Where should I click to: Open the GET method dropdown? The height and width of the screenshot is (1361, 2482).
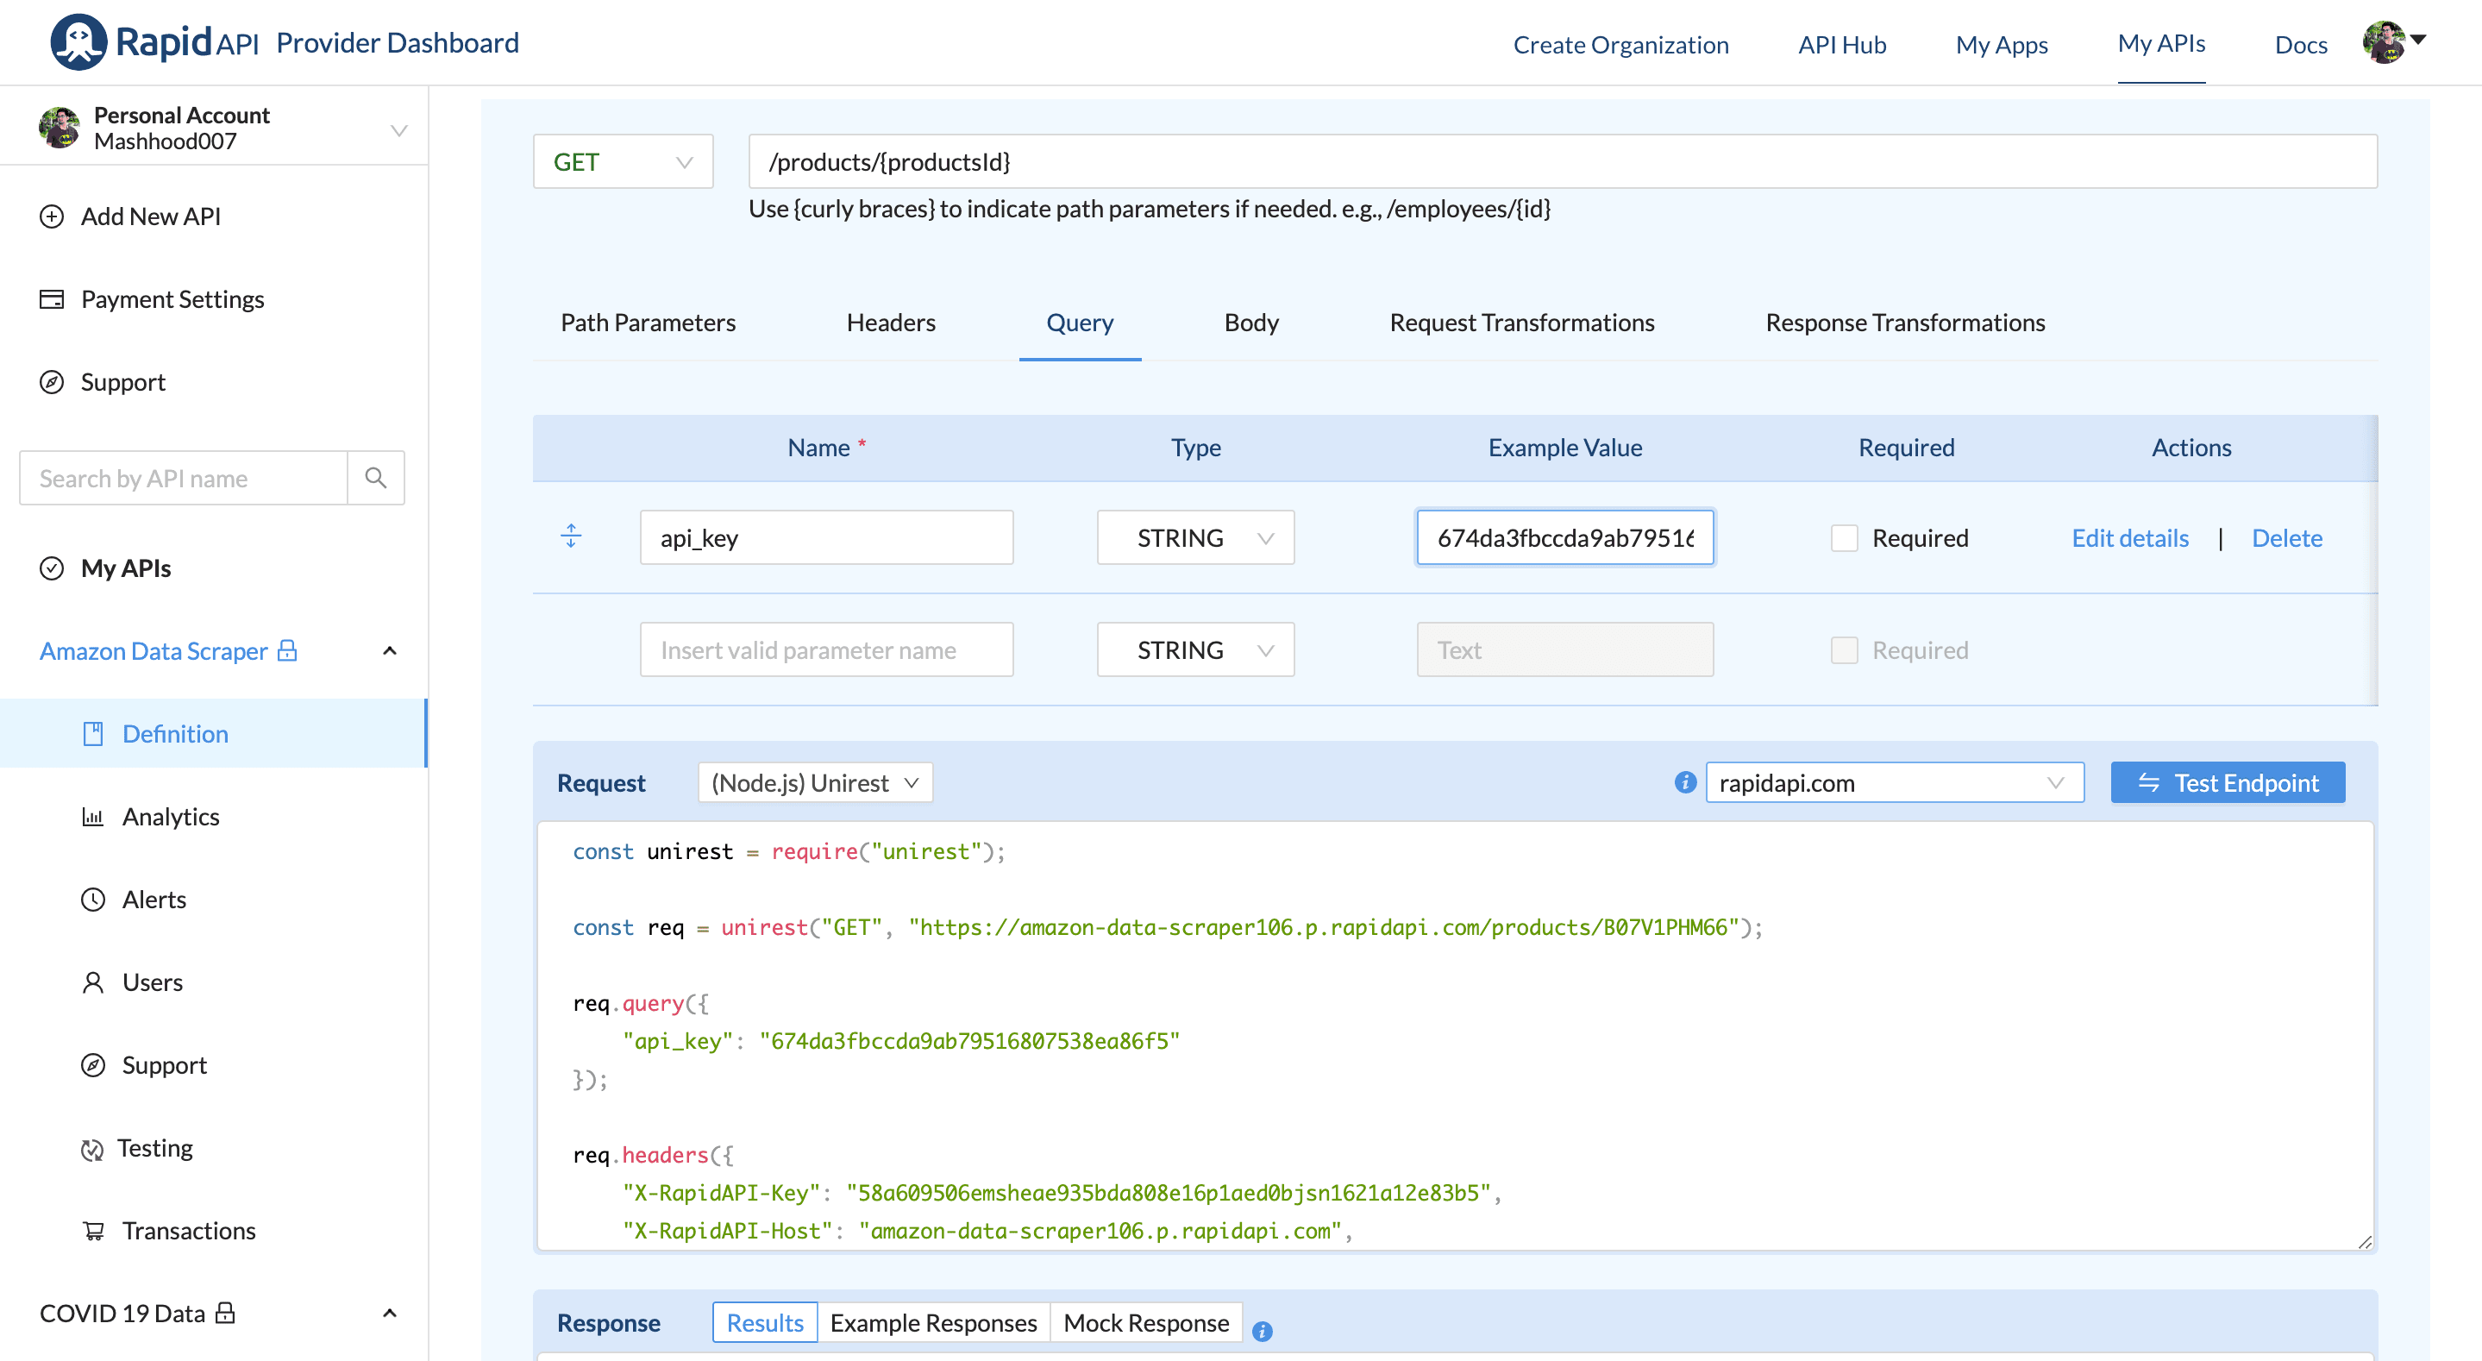pyautogui.click(x=623, y=161)
